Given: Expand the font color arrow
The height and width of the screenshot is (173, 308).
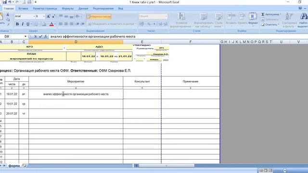Looking at the screenshot, I should (x=55, y=24).
